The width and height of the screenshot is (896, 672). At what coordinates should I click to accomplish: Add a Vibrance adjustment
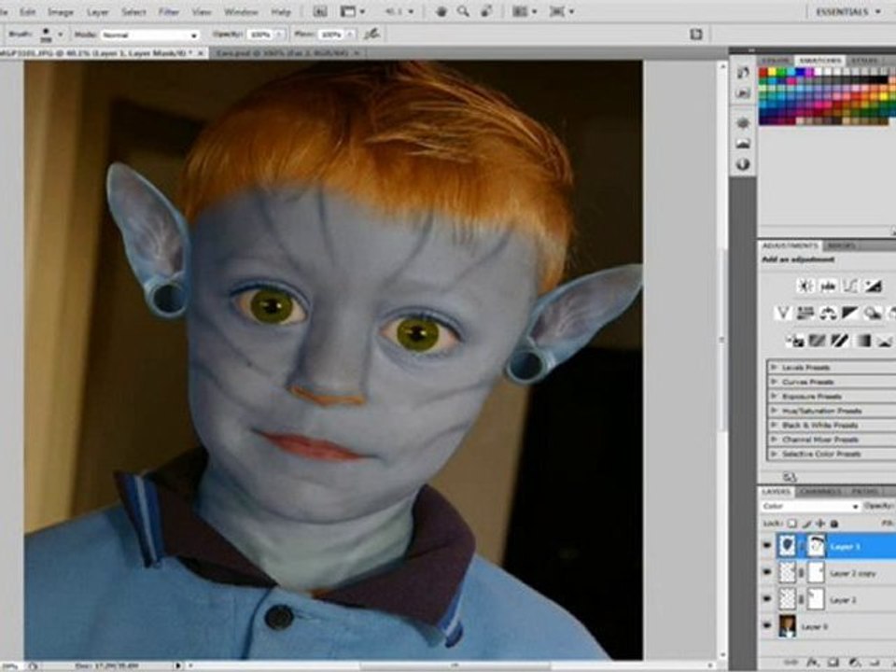(x=782, y=313)
